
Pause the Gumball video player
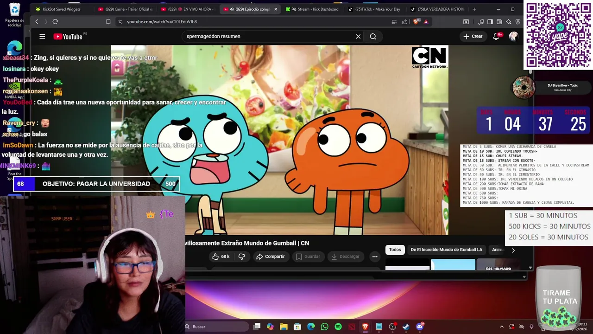pos(280,140)
